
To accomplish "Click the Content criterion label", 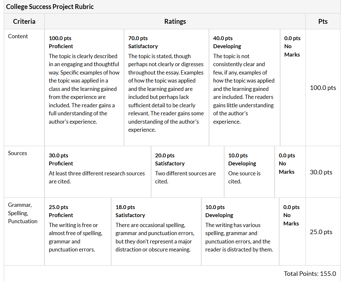I will (18, 36).
